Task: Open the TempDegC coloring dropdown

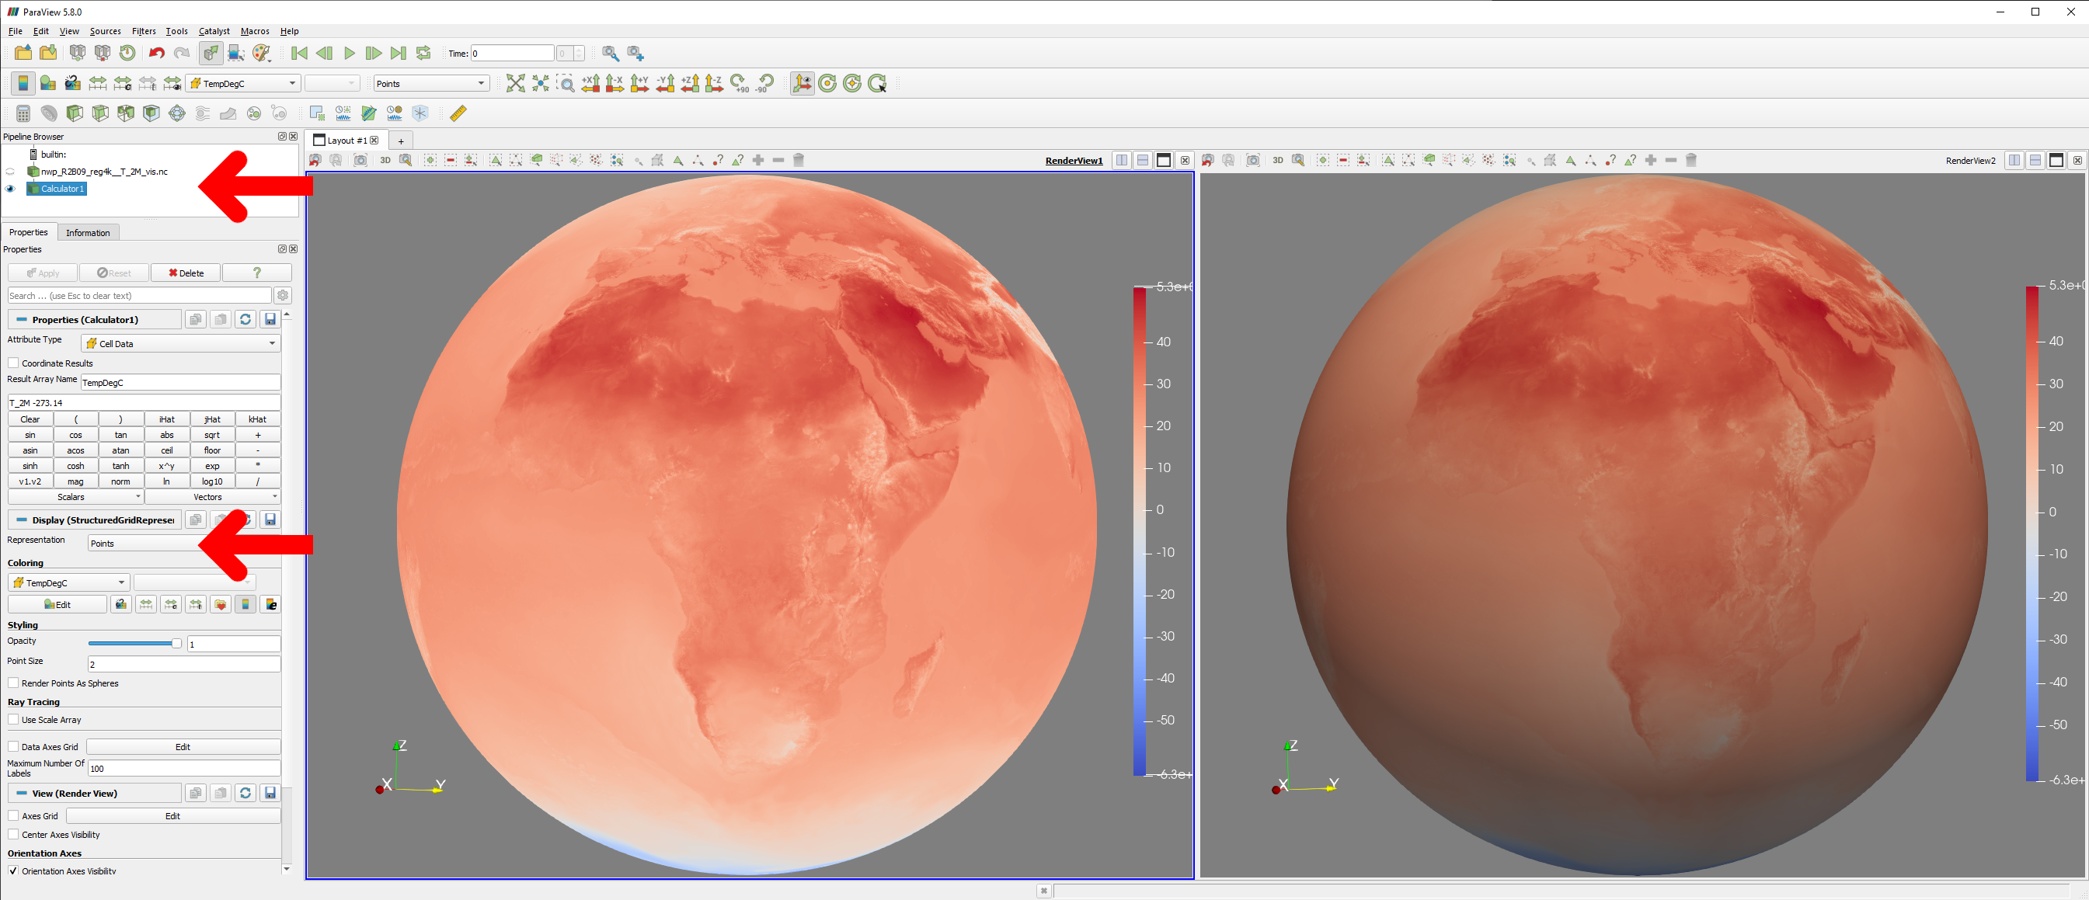Action: point(68,583)
